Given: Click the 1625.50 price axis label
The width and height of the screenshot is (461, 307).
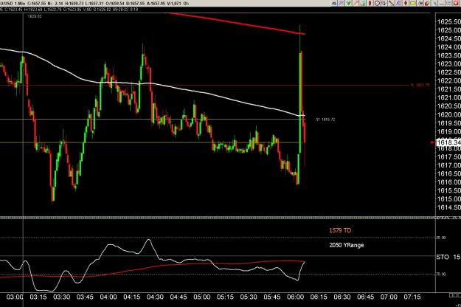Looking at the screenshot, I should pyautogui.click(x=449, y=21).
